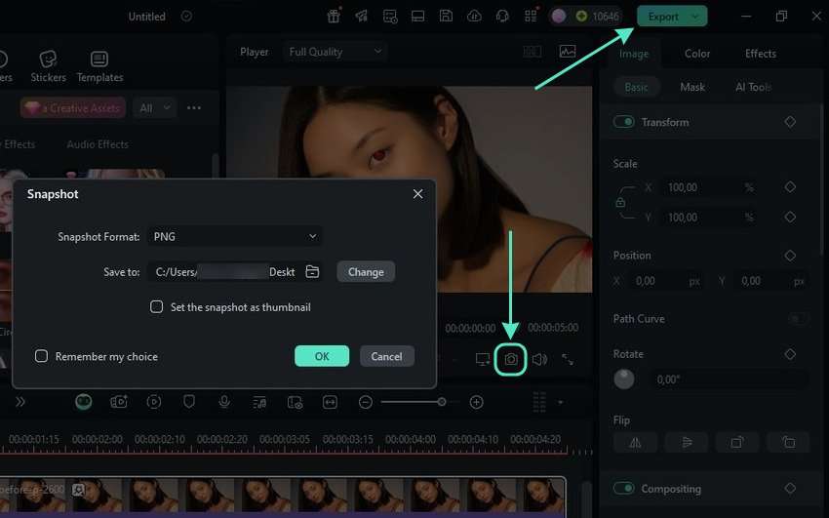Open the Full Quality player dropdown
The height and width of the screenshot is (518, 829).
tap(336, 52)
